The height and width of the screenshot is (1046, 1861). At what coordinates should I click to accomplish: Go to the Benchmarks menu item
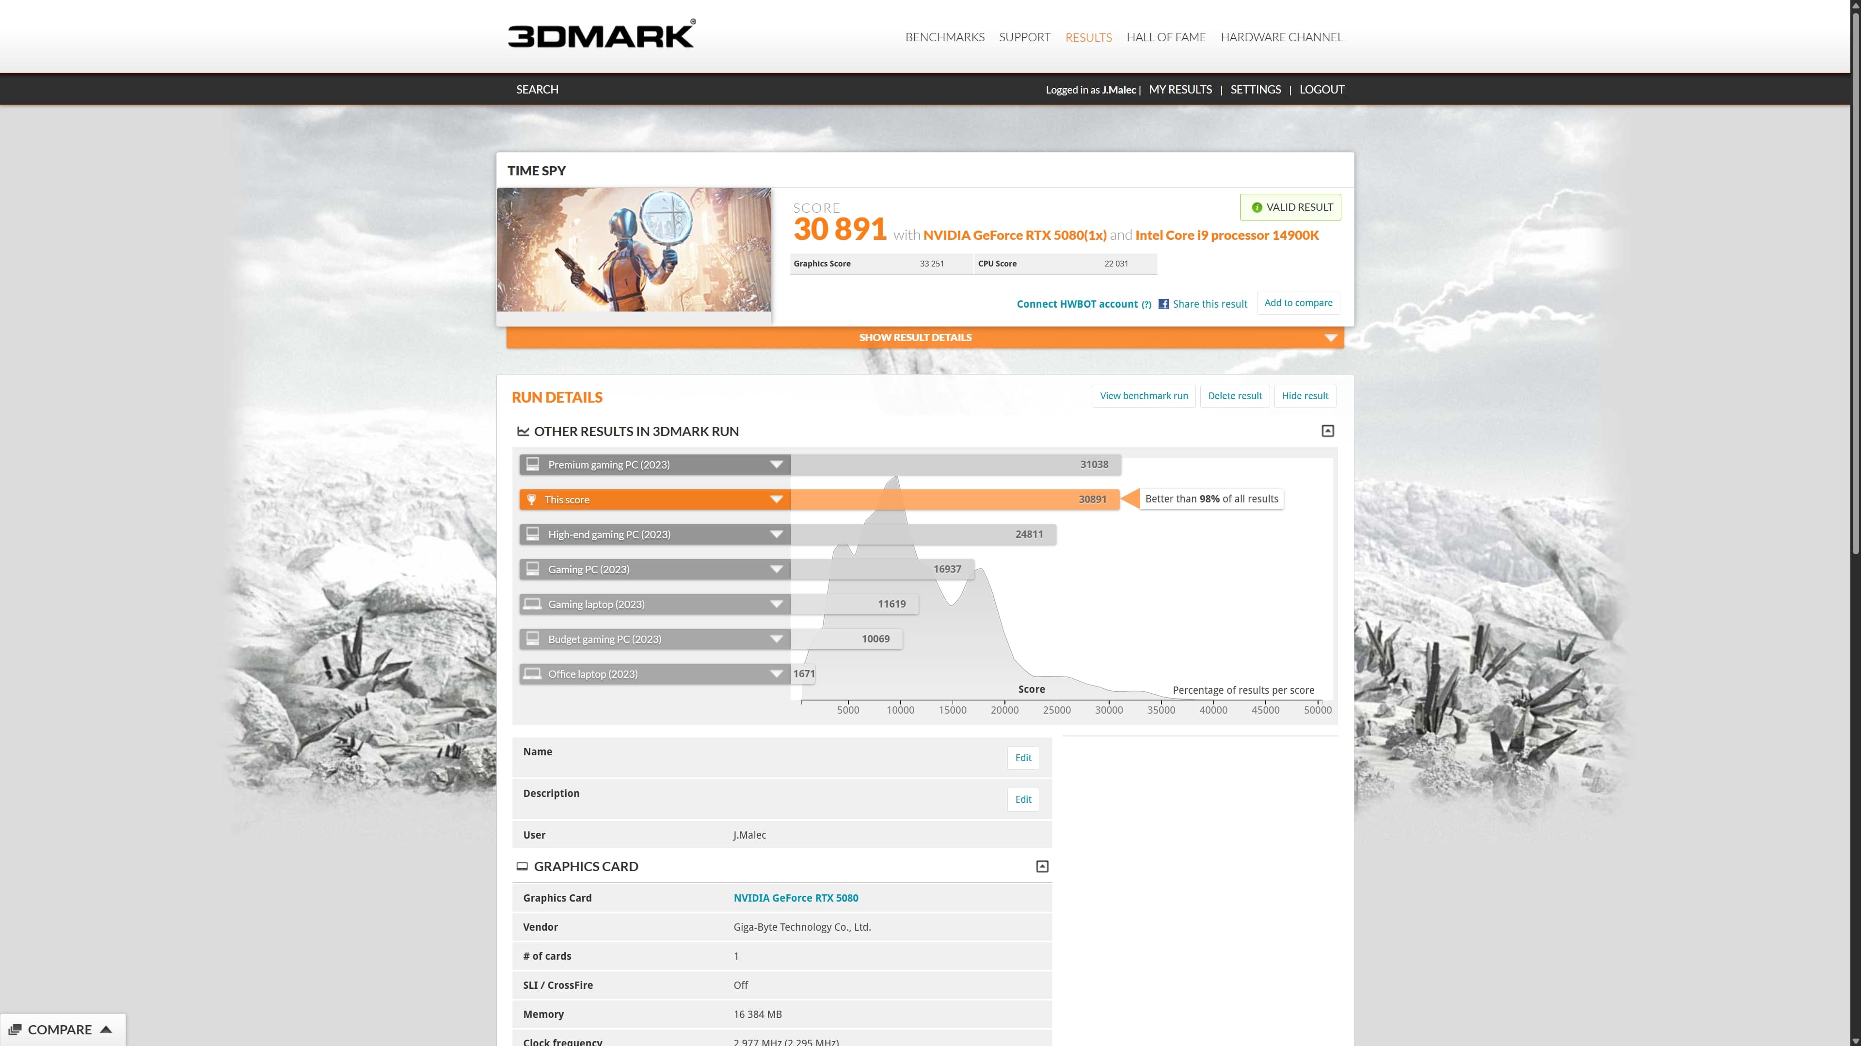(944, 37)
